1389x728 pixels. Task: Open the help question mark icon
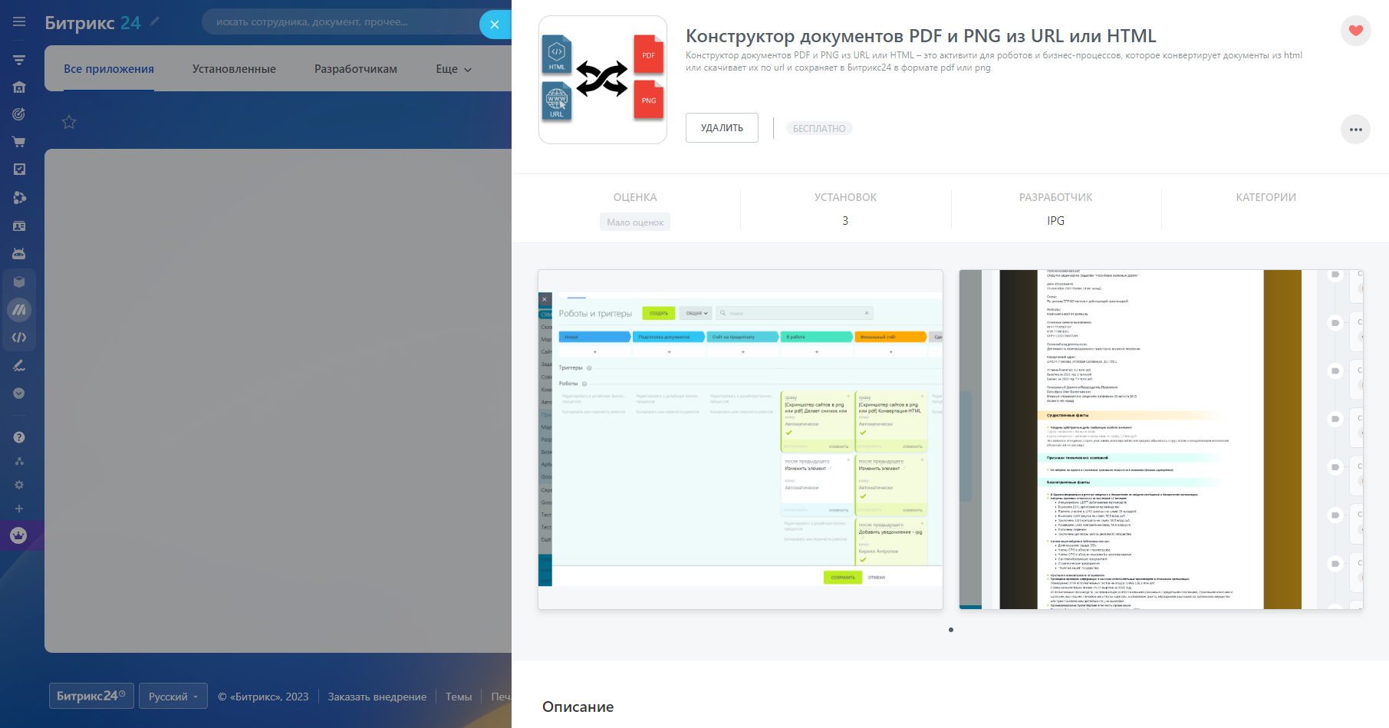[19, 437]
